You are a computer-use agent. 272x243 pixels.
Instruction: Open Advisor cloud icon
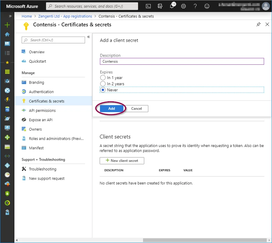click(x=7, y=184)
